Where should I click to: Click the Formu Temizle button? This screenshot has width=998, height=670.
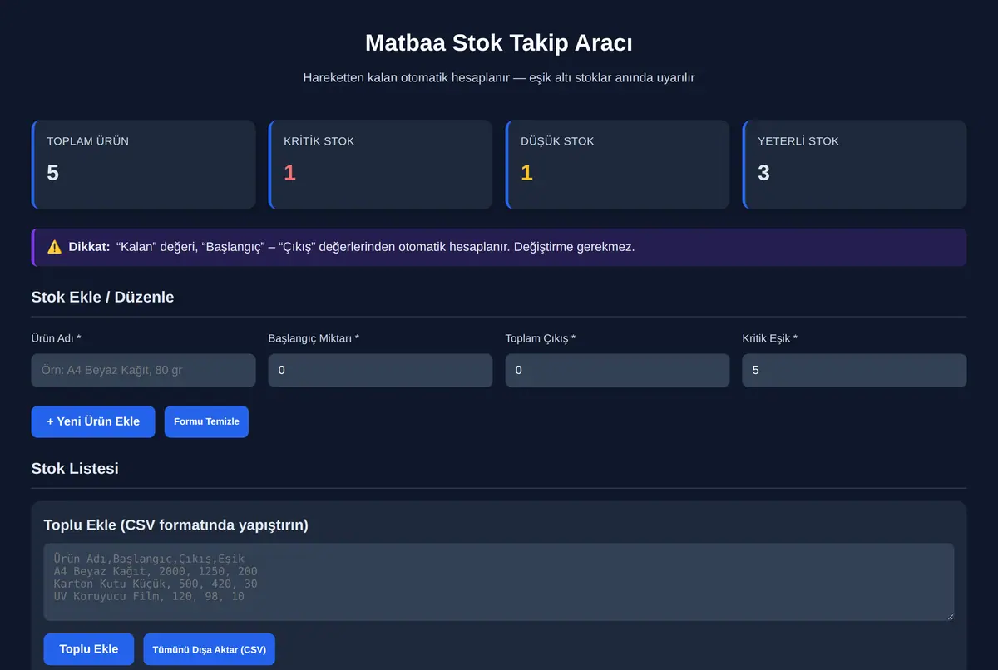[x=206, y=421]
